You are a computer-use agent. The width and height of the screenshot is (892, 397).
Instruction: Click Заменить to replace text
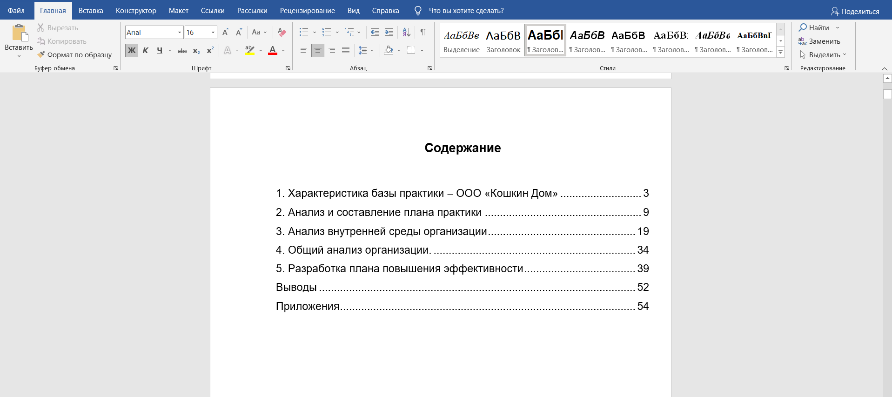(x=819, y=41)
